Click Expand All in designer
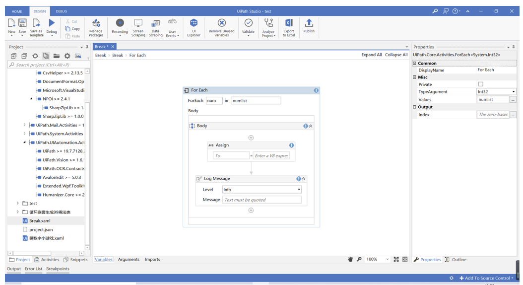 pos(372,55)
